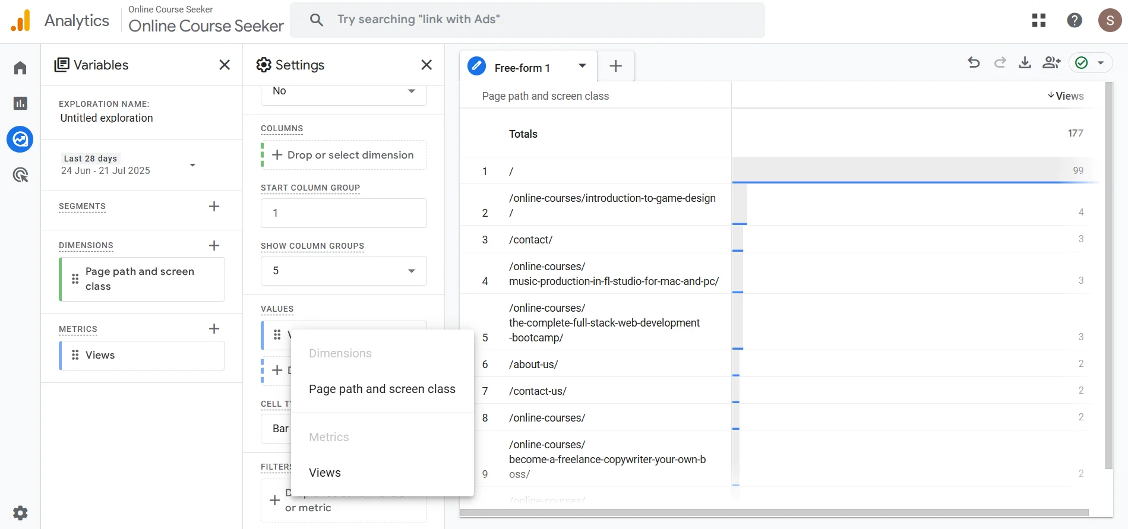
Task: Open Admin settings gear icon
Action: (20, 513)
